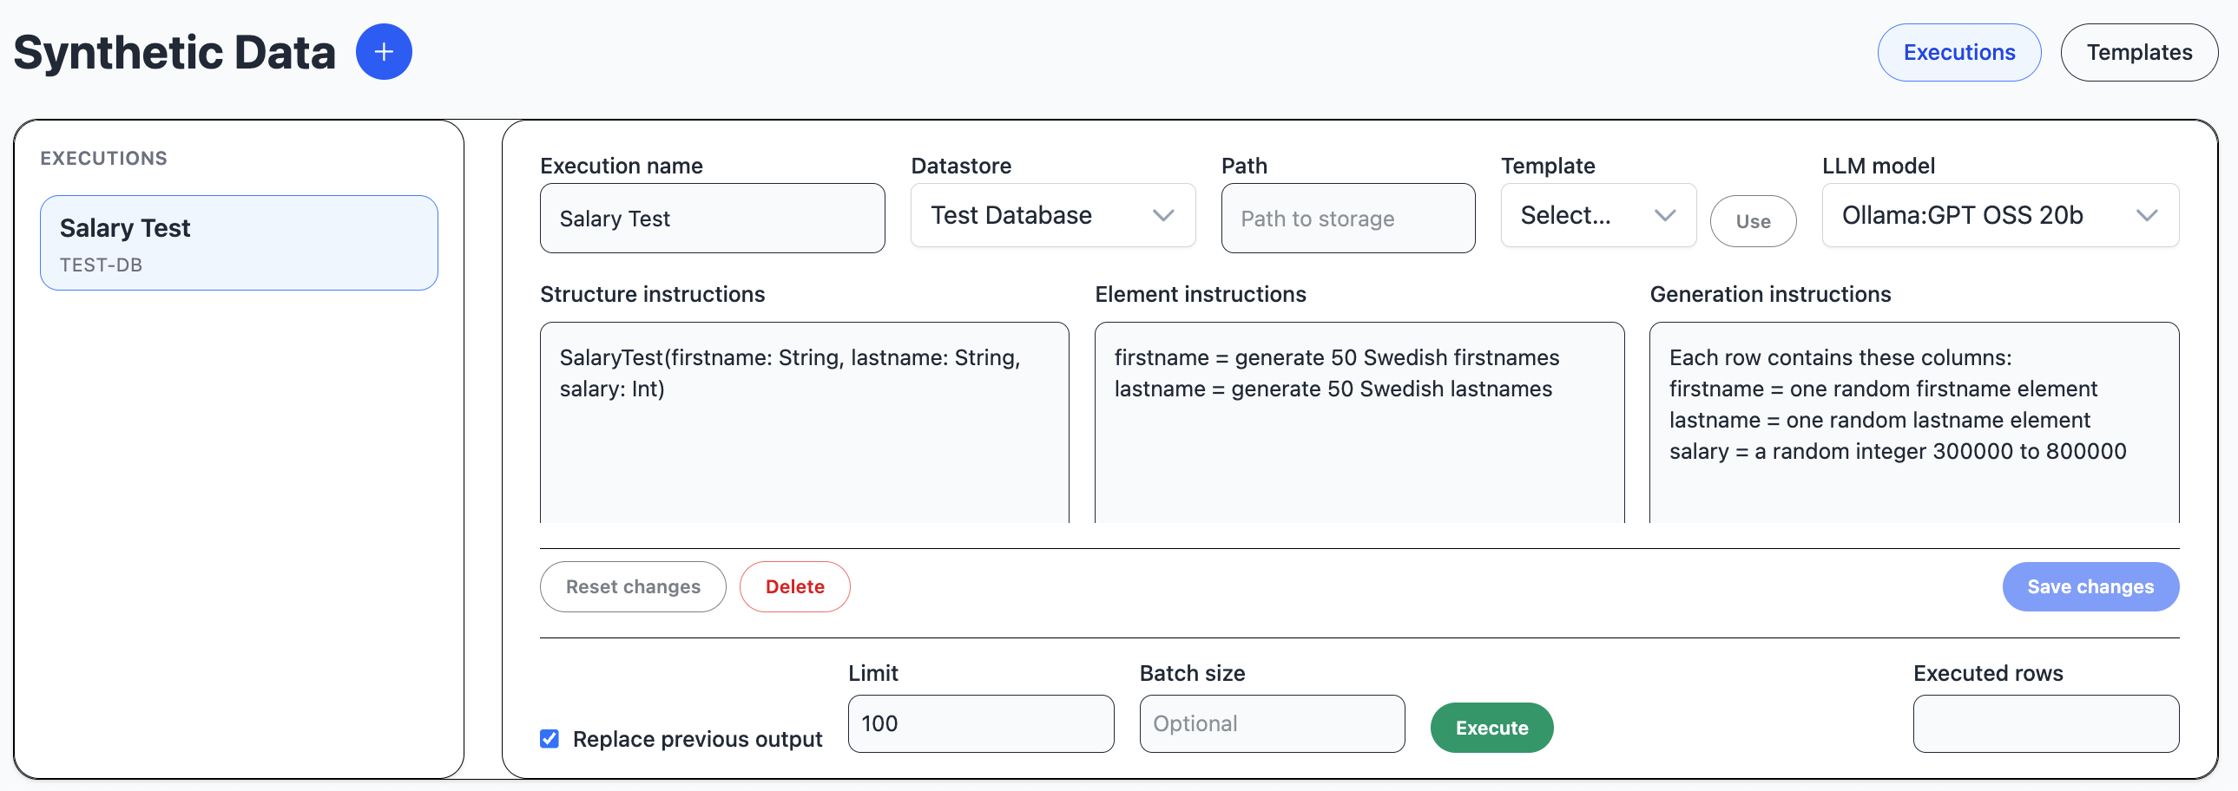The image size is (2238, 791).
Task: Click the blue plus icon beside Synthetic Data
Action: 383,52
